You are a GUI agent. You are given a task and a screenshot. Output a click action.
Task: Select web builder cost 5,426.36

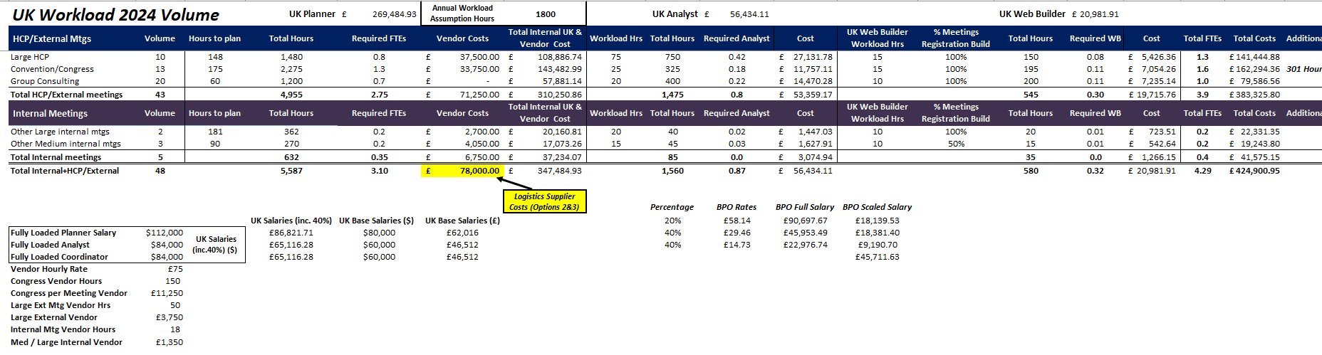[x=1159, y=57]
